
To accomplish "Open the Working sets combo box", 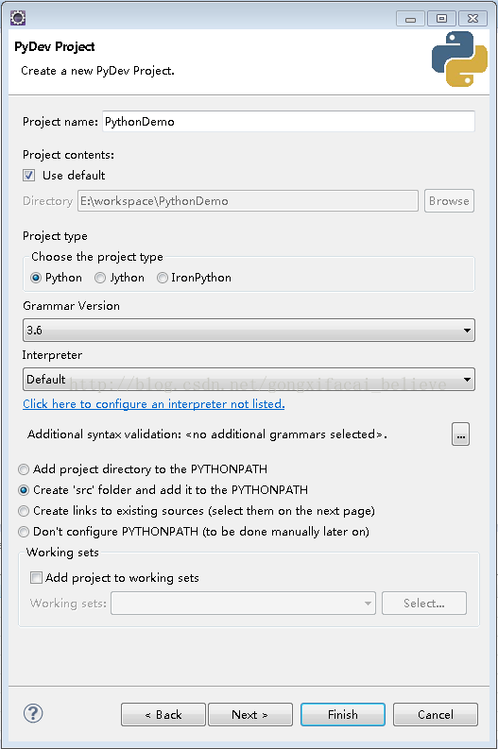I will (243, 603).
